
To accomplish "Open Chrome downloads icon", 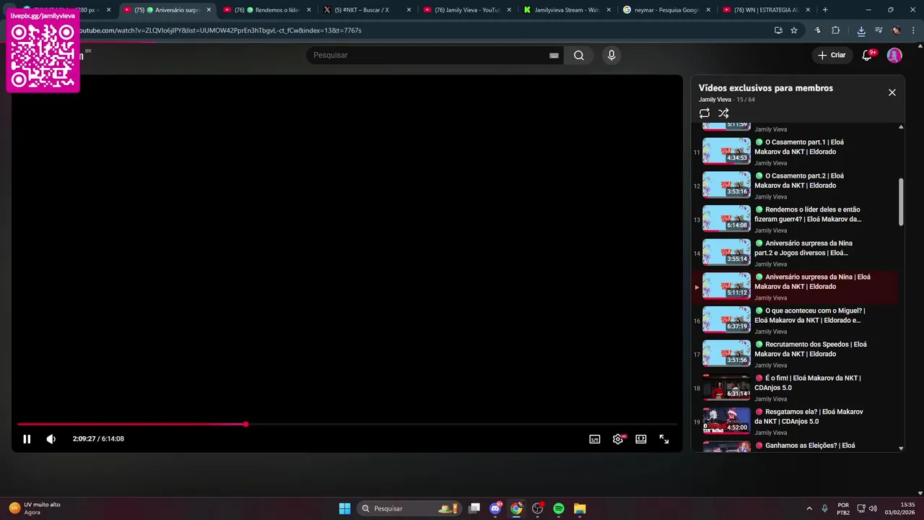I will [861, 30].
